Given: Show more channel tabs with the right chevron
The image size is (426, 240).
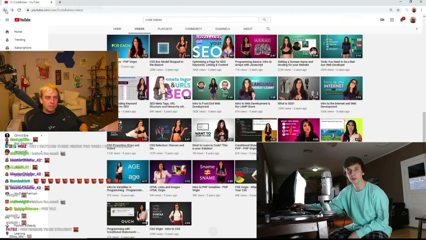Looking at the screenshot, I should click(x=417, y=29).
